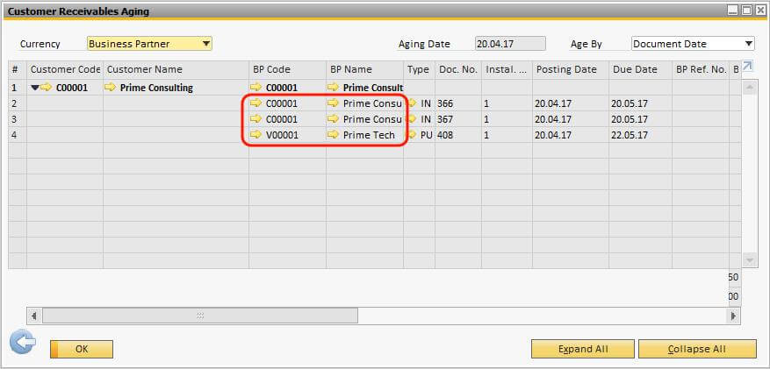Click Posting Date 20.04.17 in row 4
Screen dimensions: 770x369
571,135
